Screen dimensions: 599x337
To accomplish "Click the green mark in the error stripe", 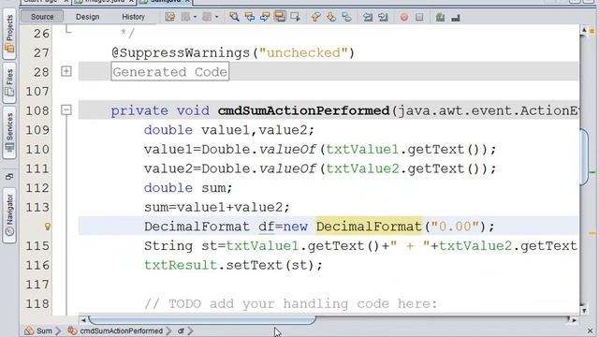I will [x=592, y=172].
